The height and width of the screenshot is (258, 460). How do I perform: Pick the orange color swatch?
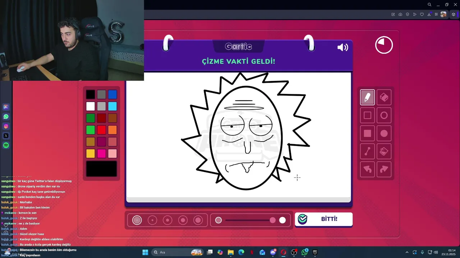pos(112,130)
